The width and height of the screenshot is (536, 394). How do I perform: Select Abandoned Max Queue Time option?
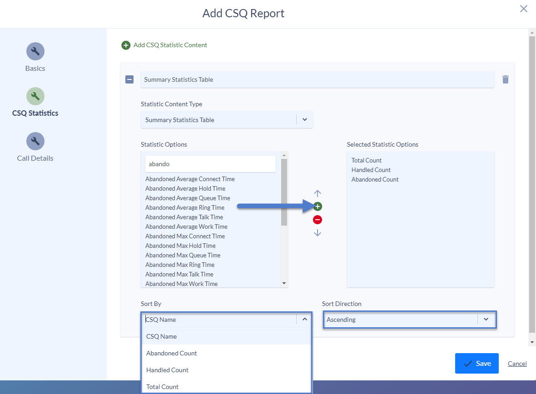click(183, 255)
